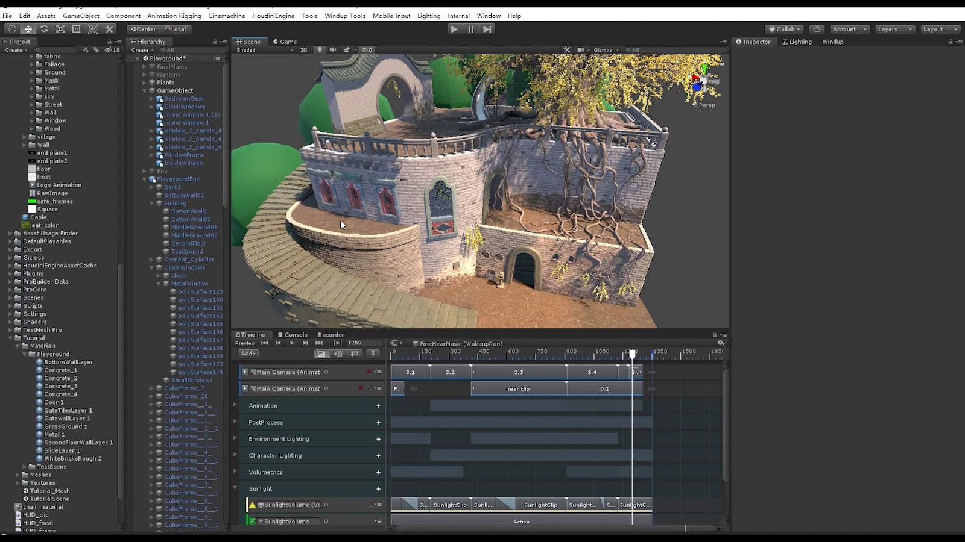
Task: Select the Rotate tool
Action: tap(44, 29)
